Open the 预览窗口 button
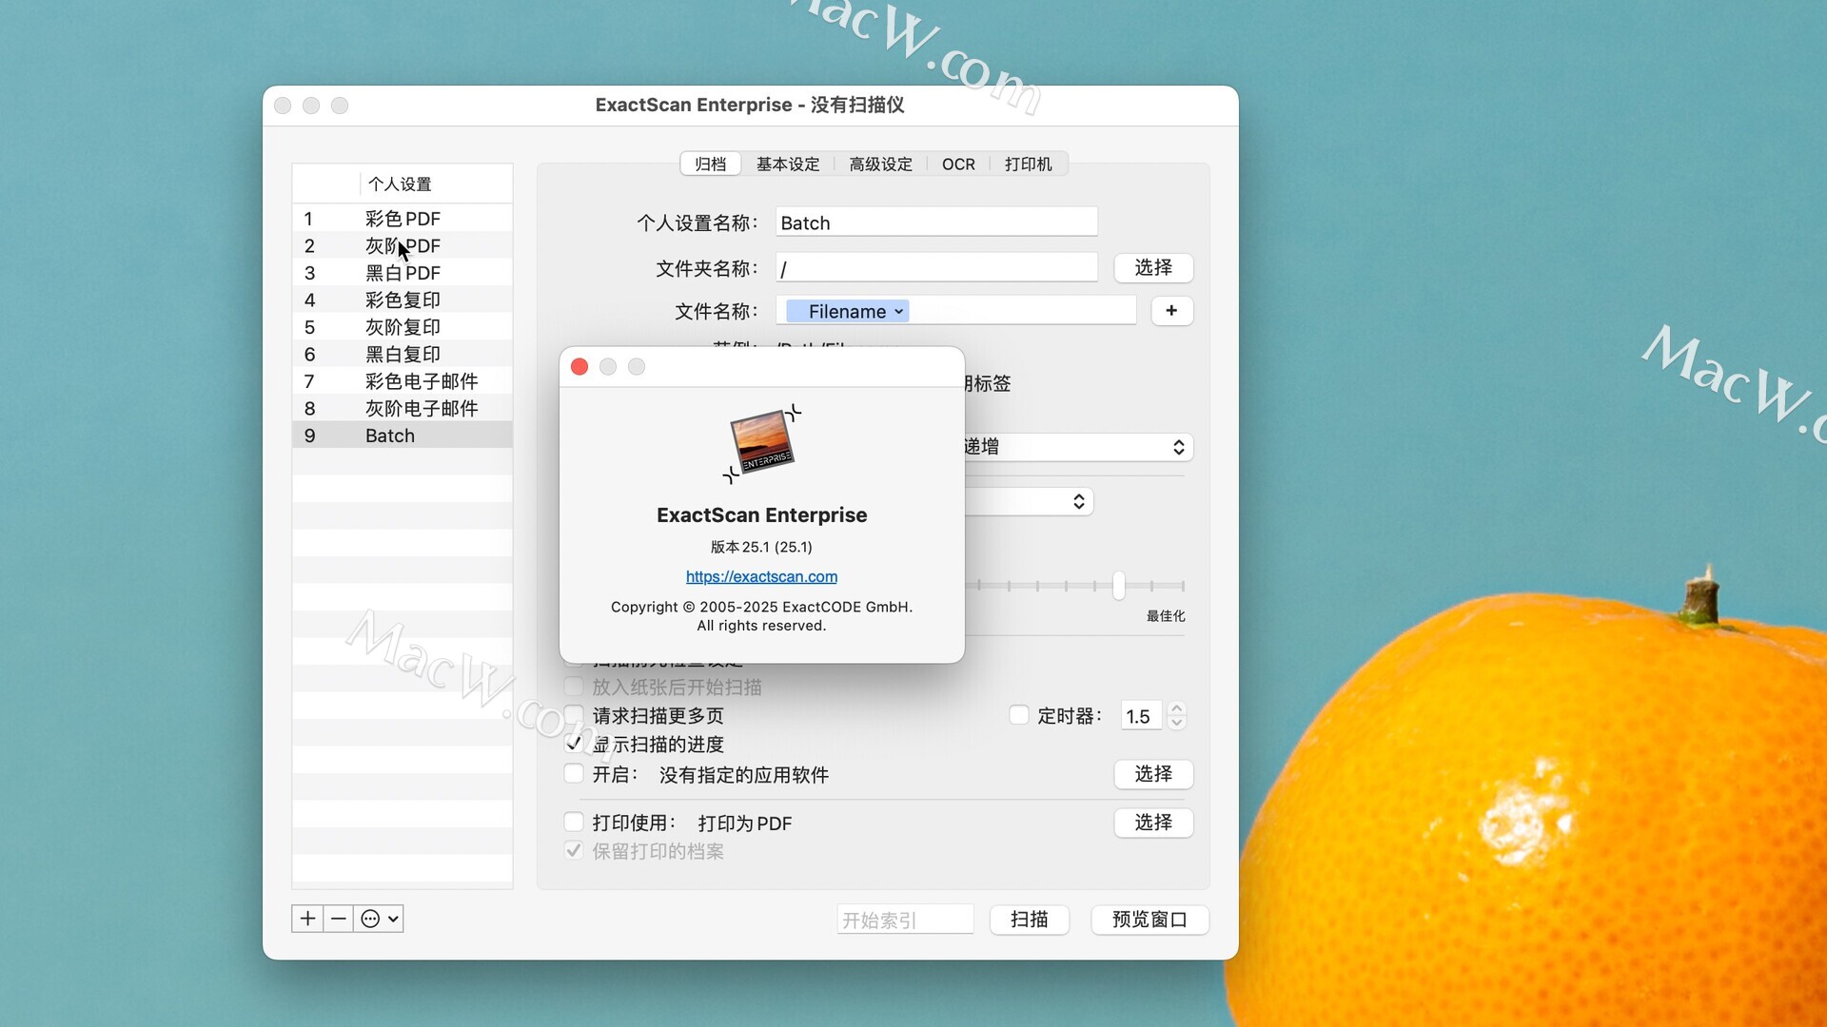1827x1027 pixels. point(1149,920)
